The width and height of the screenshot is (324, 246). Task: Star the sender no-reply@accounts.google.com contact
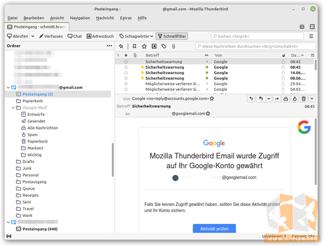click(212, 98)
